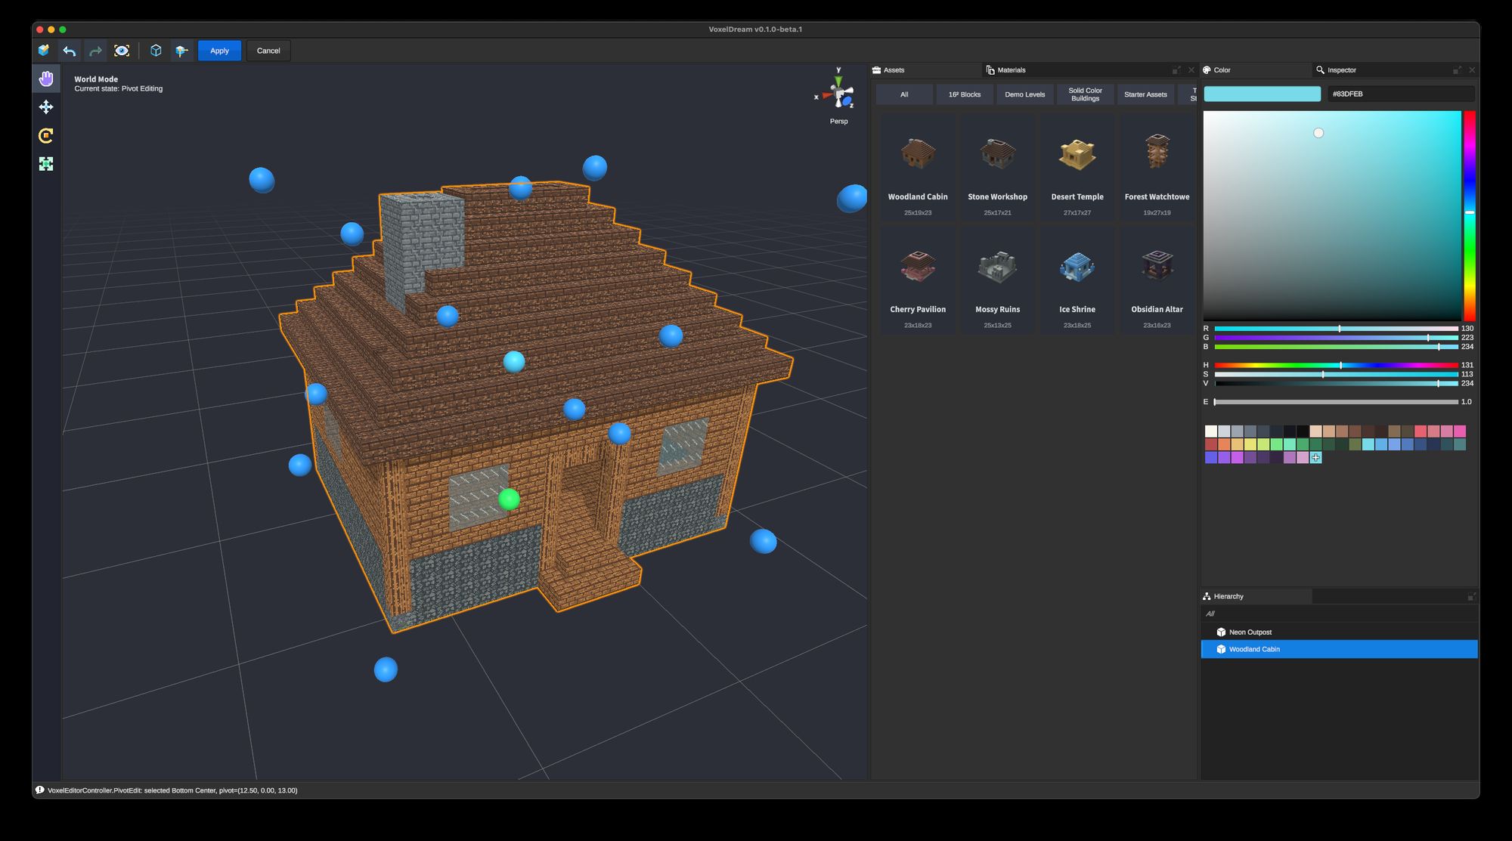
Task: Click the #83DFEB hex color field
Action: [x=1401, y=94]
